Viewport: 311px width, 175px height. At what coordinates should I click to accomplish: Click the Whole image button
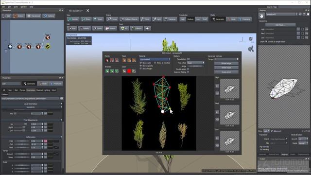tap(226, 64)
